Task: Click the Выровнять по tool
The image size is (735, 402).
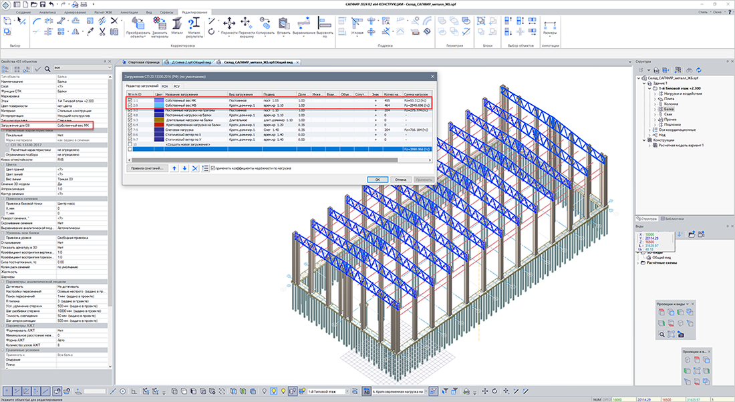Action: (x=324, y=27)
